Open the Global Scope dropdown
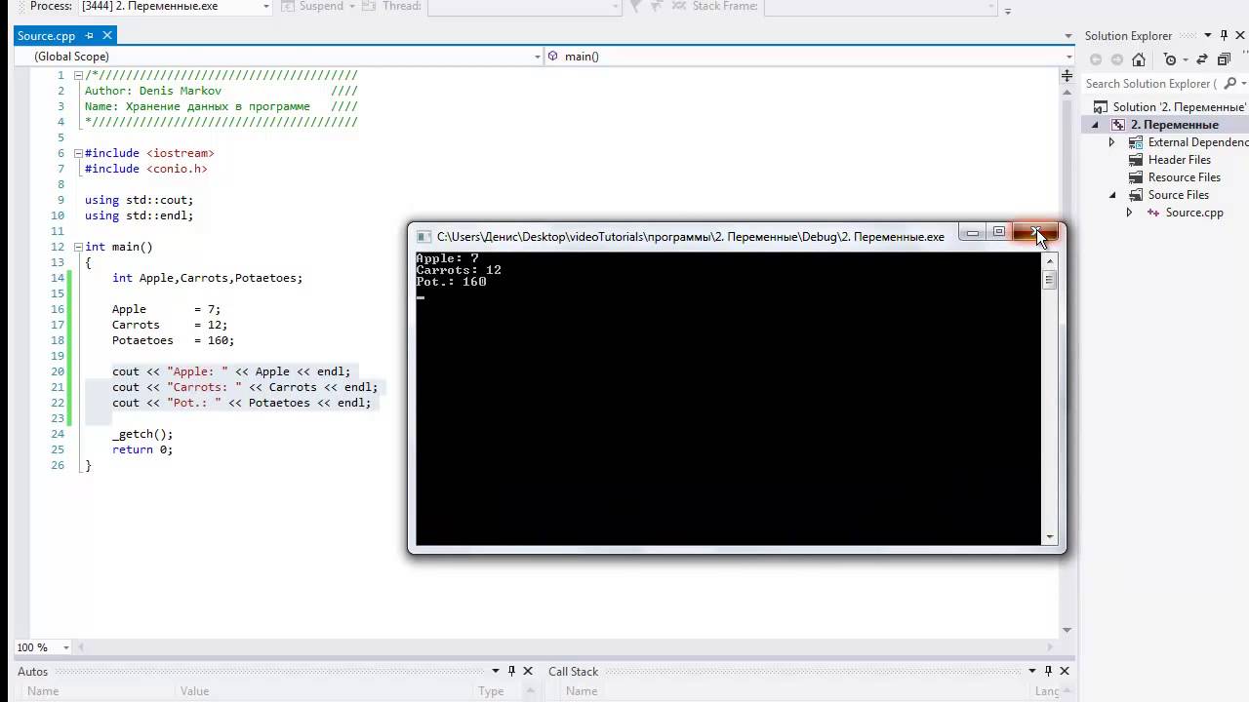1249x702 pixels. [x=538, y=57]
